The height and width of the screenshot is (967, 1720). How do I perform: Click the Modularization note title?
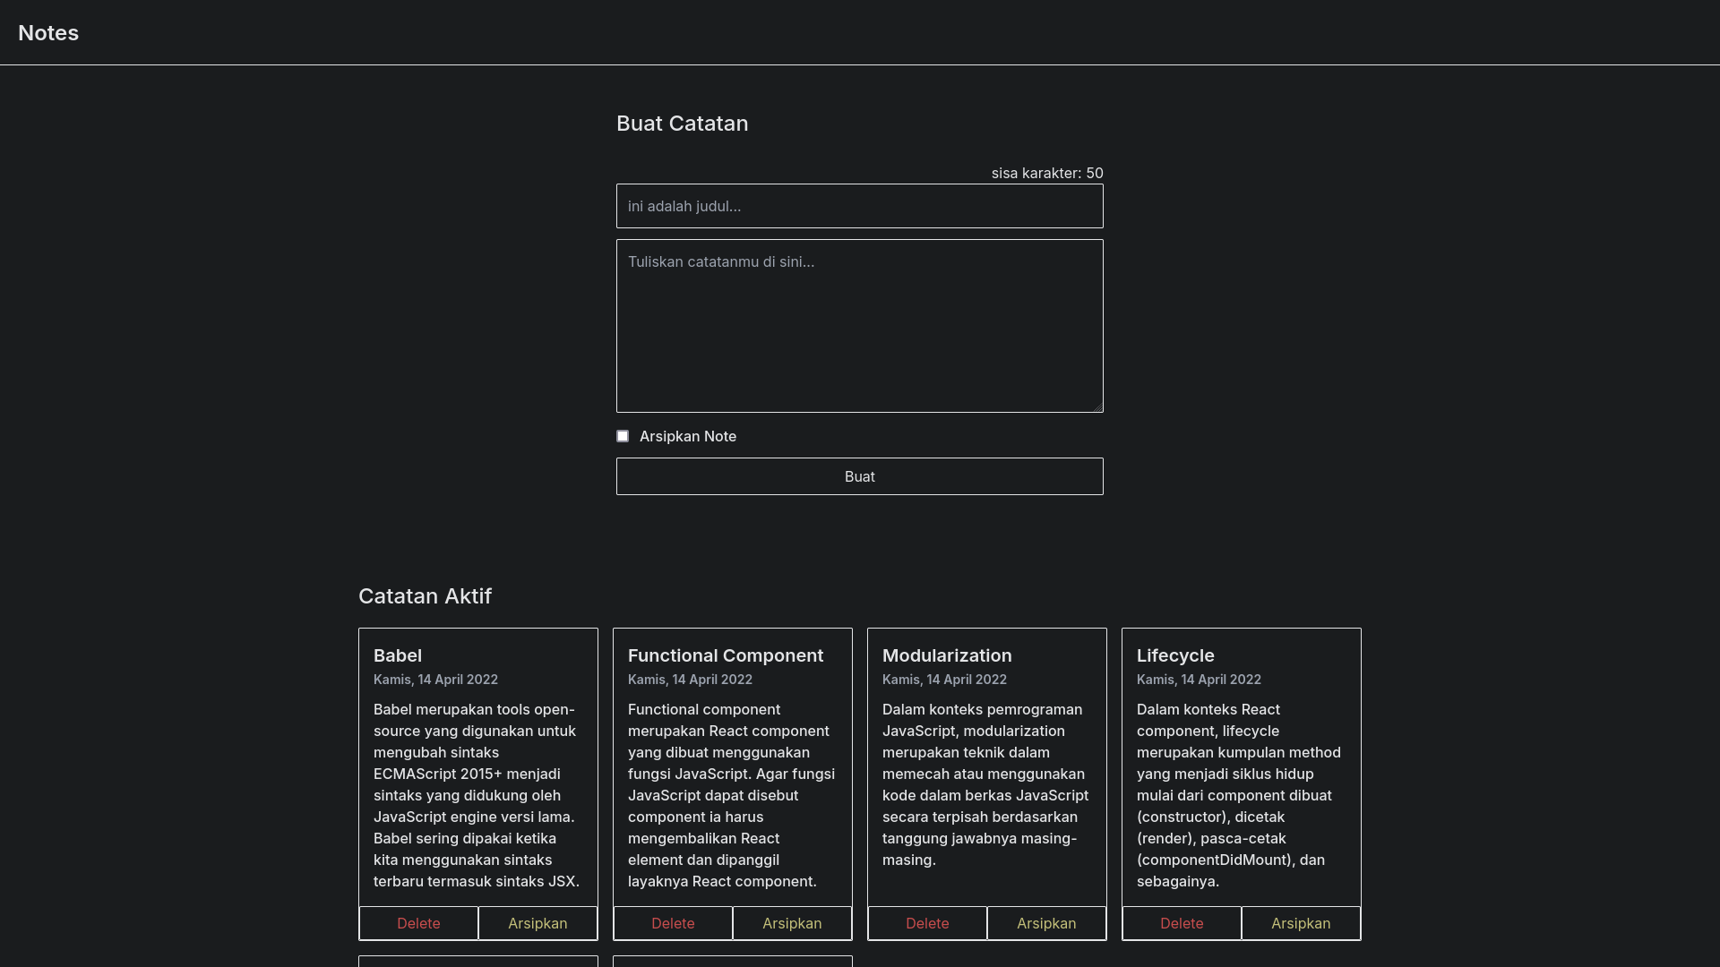click(947, 655)
